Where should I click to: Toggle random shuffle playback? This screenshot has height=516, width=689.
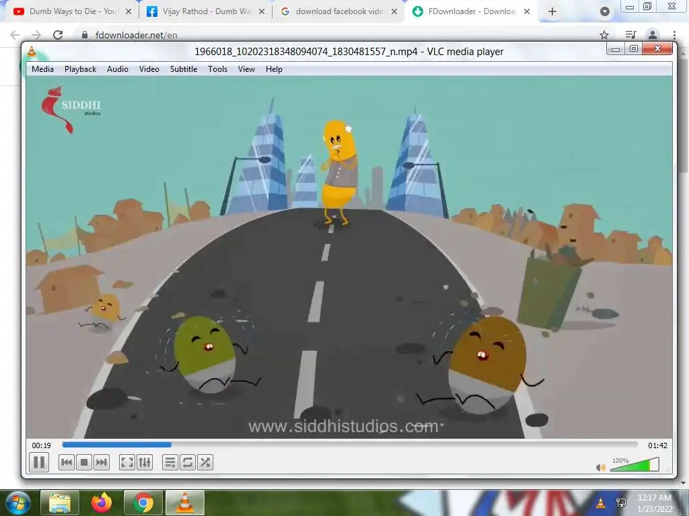(x=205, y=462)
